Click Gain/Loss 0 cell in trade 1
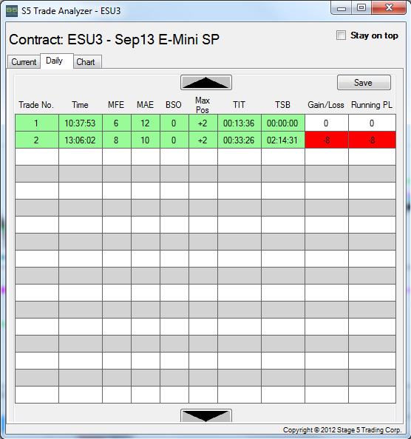Screen dimensions: 411x439 (327, 123)
